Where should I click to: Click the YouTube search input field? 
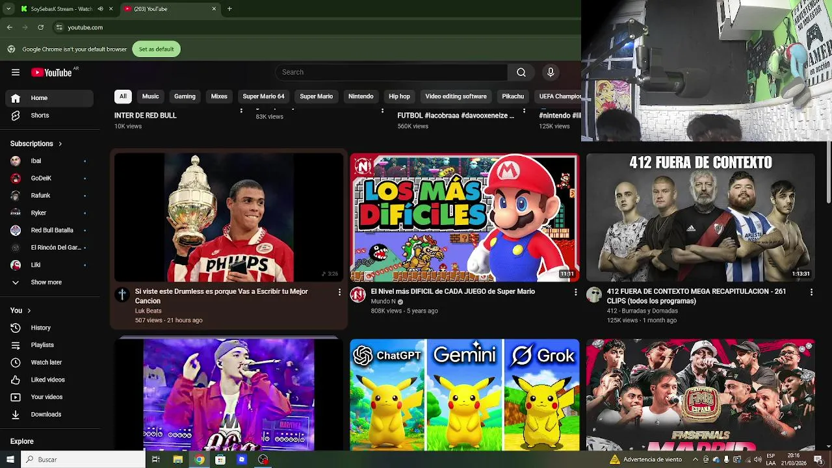point(391,72)
